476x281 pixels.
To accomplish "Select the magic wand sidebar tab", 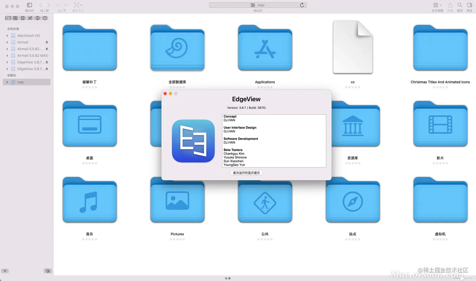I will click(x=30, y=18).
